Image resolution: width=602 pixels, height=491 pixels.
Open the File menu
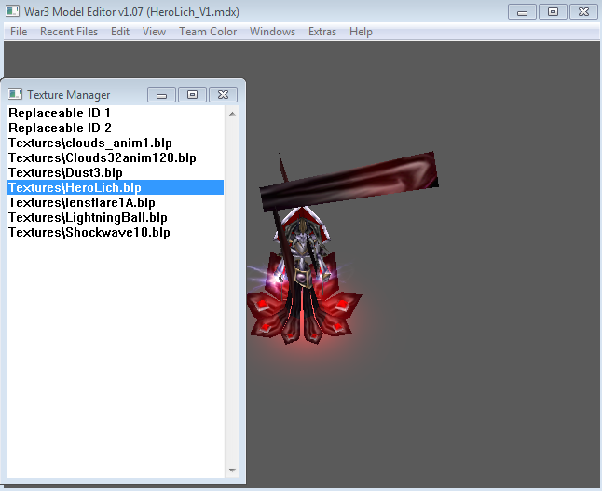click(x=19, y=32)
